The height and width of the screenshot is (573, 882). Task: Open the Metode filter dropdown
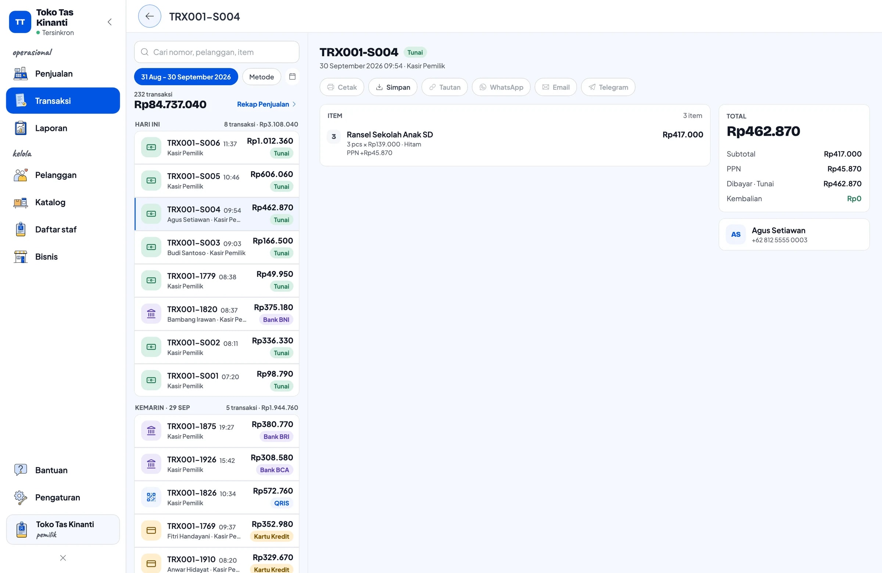[x=262, y=77]
